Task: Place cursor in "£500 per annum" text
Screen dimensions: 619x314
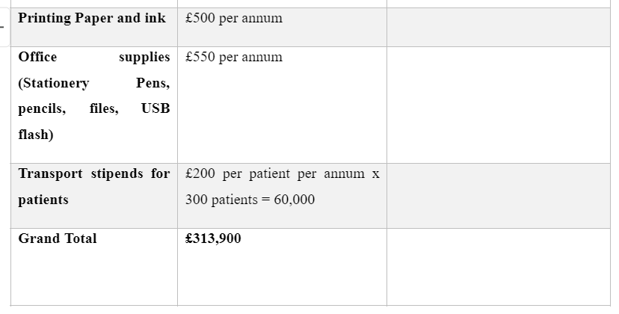Action: [234, 19]
